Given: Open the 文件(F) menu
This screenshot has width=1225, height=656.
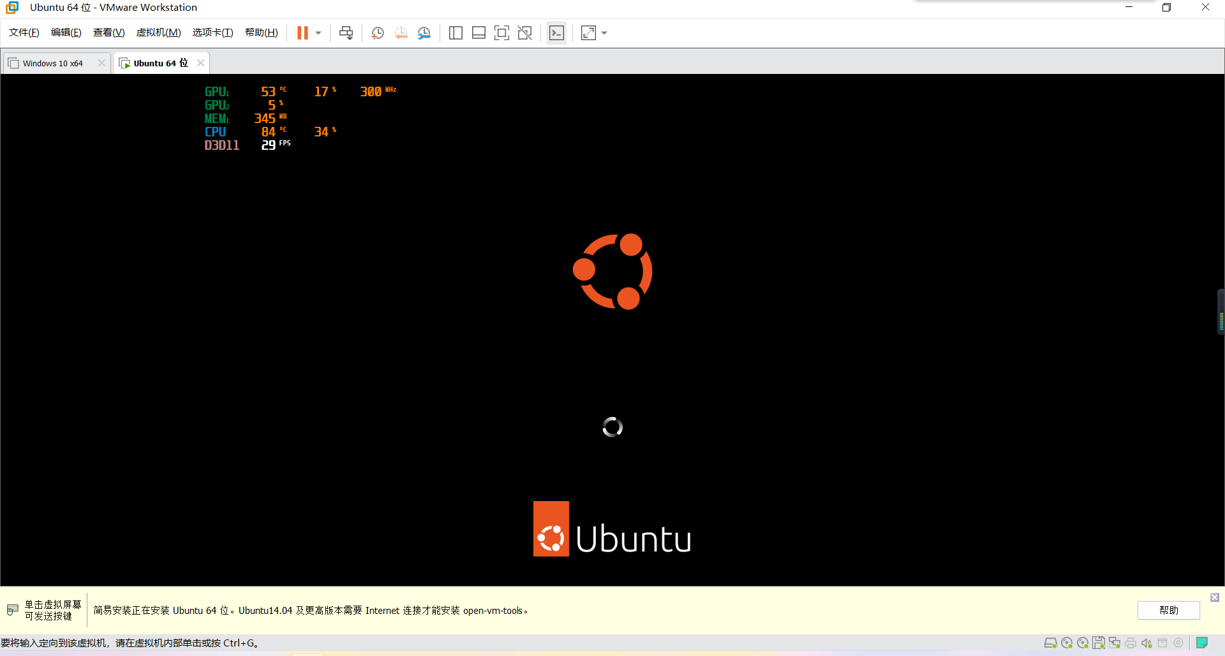Looking at the screenshot, I should point(24,33).
